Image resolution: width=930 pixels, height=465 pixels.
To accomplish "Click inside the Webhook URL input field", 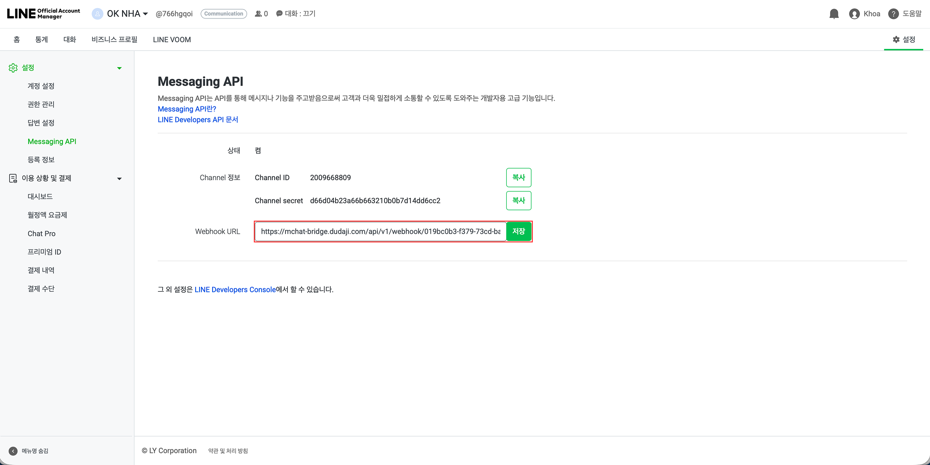I will [x=380, y=231].
